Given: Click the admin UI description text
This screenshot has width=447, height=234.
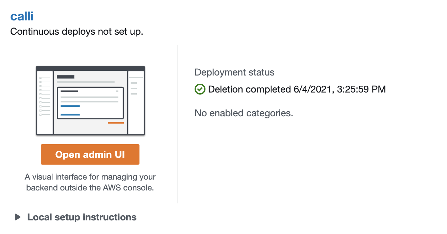Looking at the screenshot, I should pyautogui.click(x=91, y=182).
